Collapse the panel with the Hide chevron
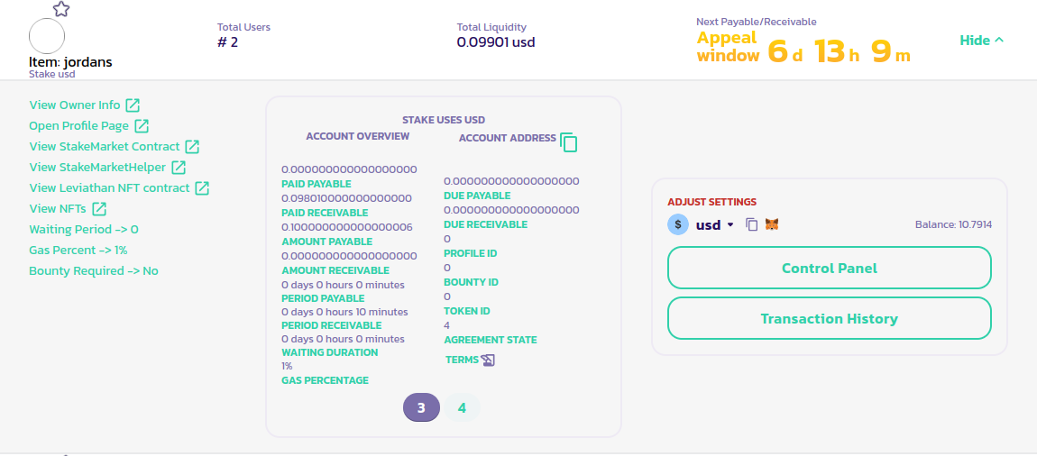 click(982, 41)
